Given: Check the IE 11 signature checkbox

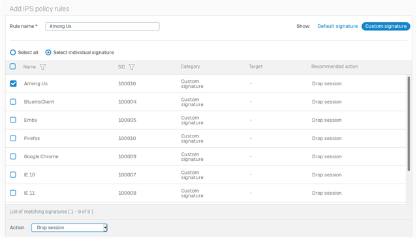Looking at the screenshot, I should point(13,193).
